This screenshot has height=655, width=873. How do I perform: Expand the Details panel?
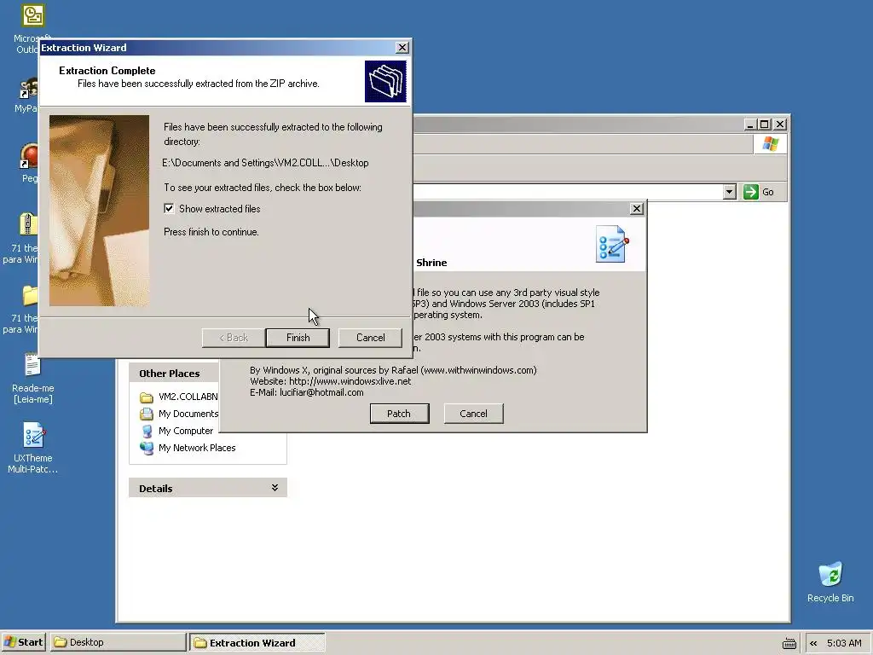275,488
